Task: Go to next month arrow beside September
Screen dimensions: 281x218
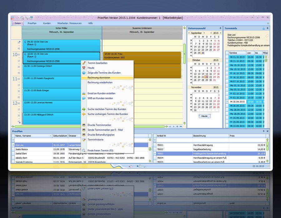Action: 204,33
